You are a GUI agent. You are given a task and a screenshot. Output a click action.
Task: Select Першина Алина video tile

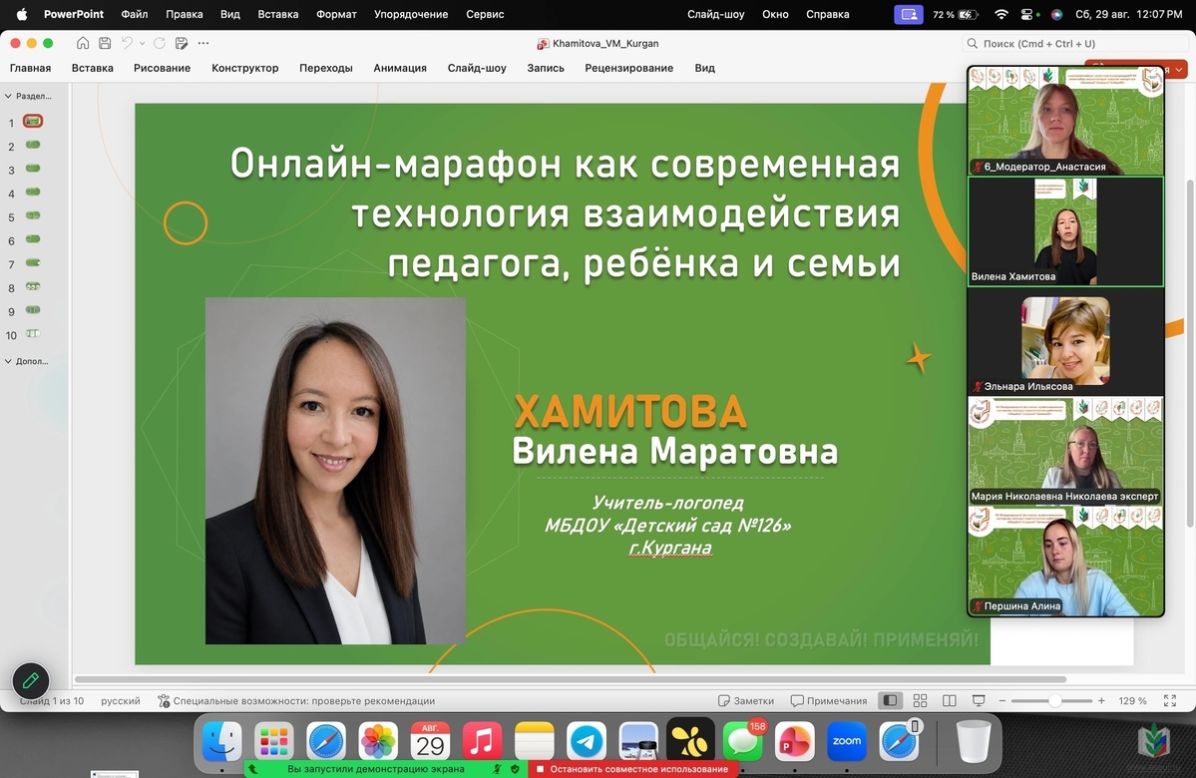(1065, 562)
